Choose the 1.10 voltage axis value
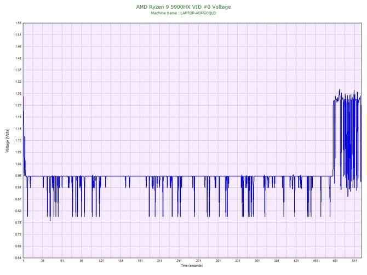This screenshot has width=367, height=275. [x=18, y=141]
